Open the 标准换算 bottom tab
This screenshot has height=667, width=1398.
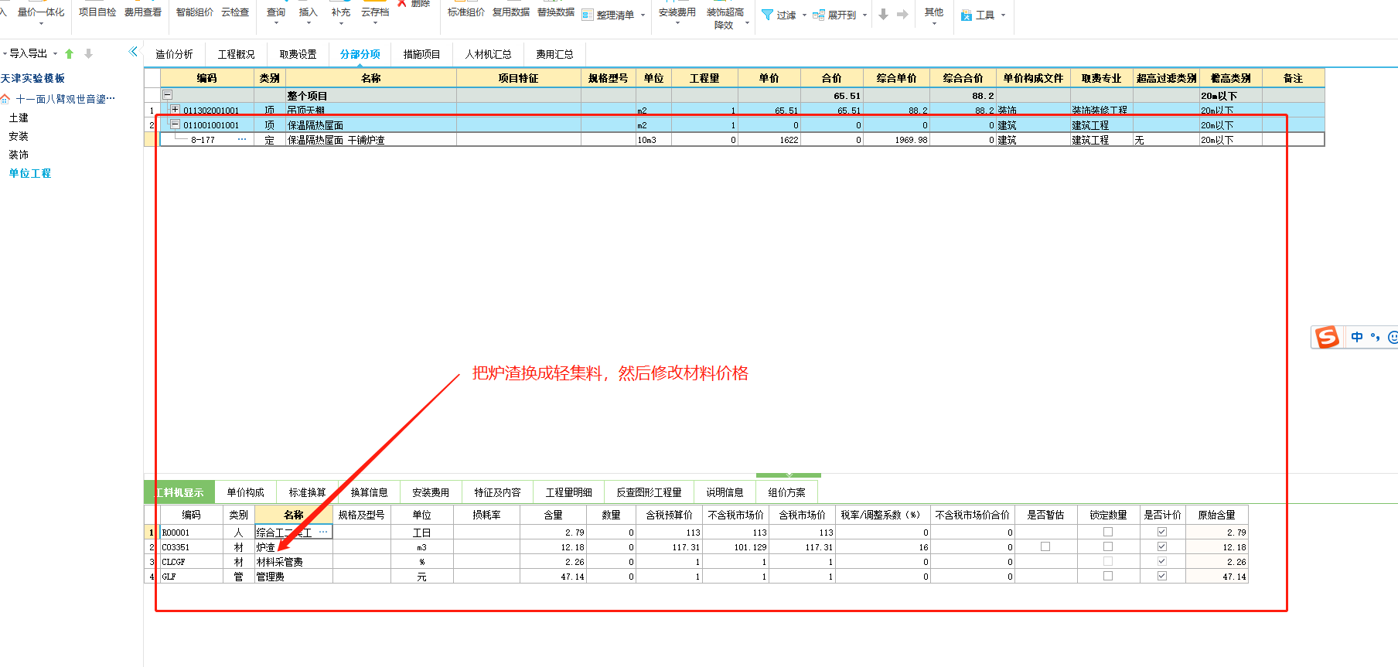(x=307, y=492)
